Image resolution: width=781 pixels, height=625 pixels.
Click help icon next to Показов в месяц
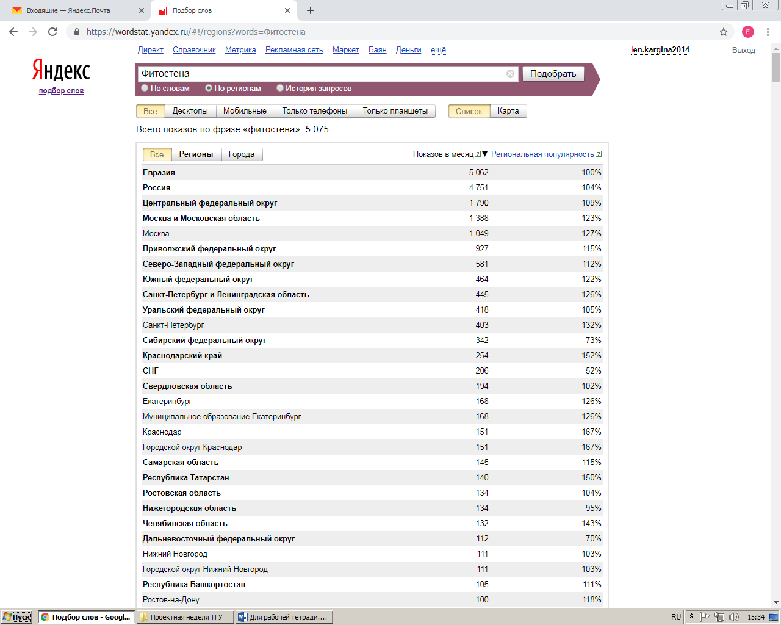[x=478, y=154]
